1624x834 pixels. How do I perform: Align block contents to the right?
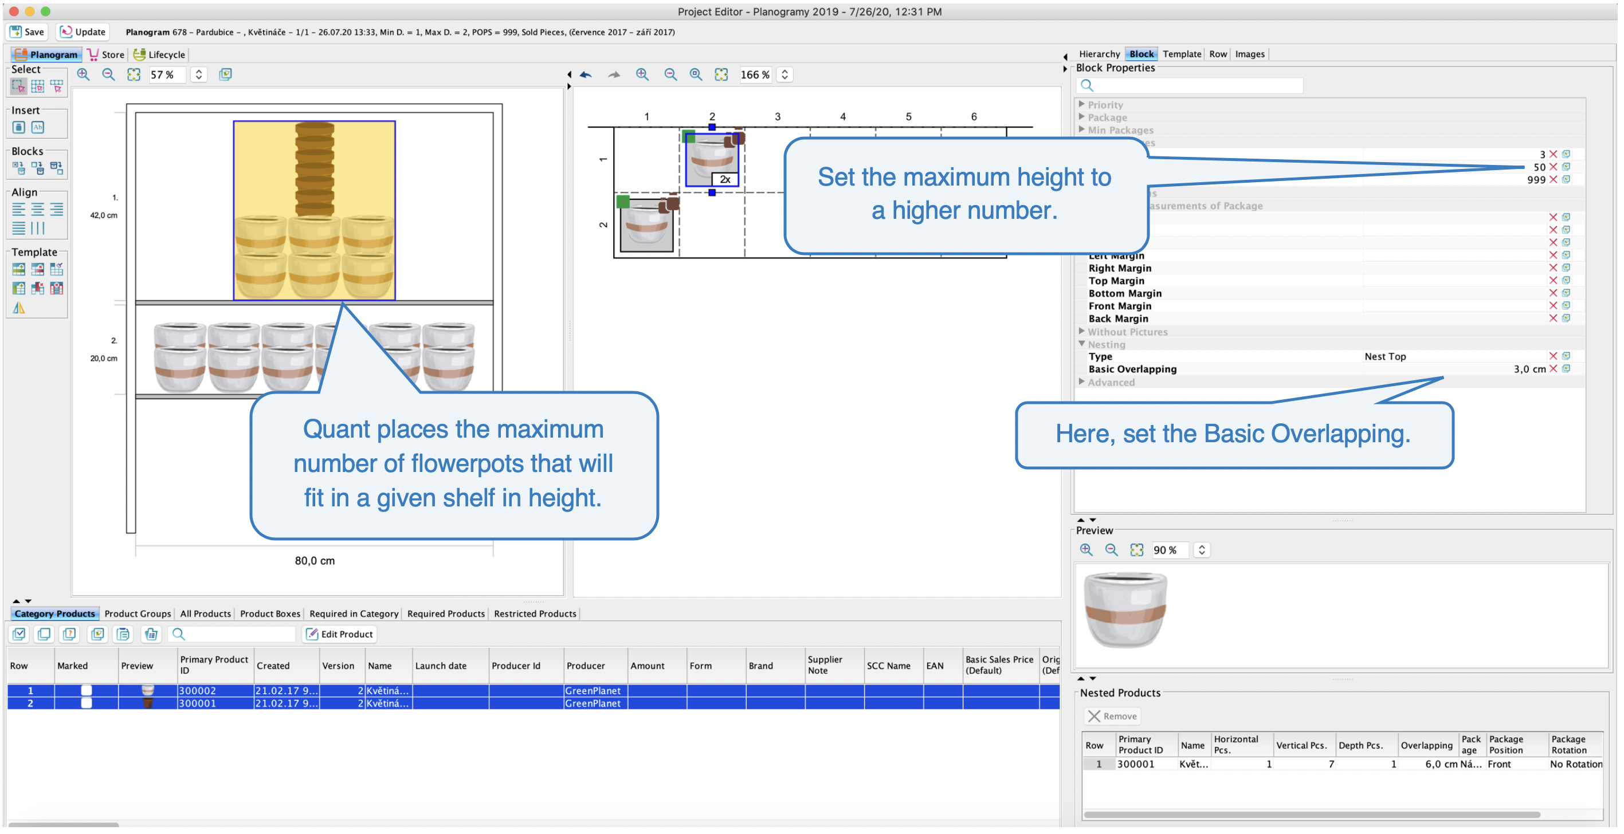[57, 209]
